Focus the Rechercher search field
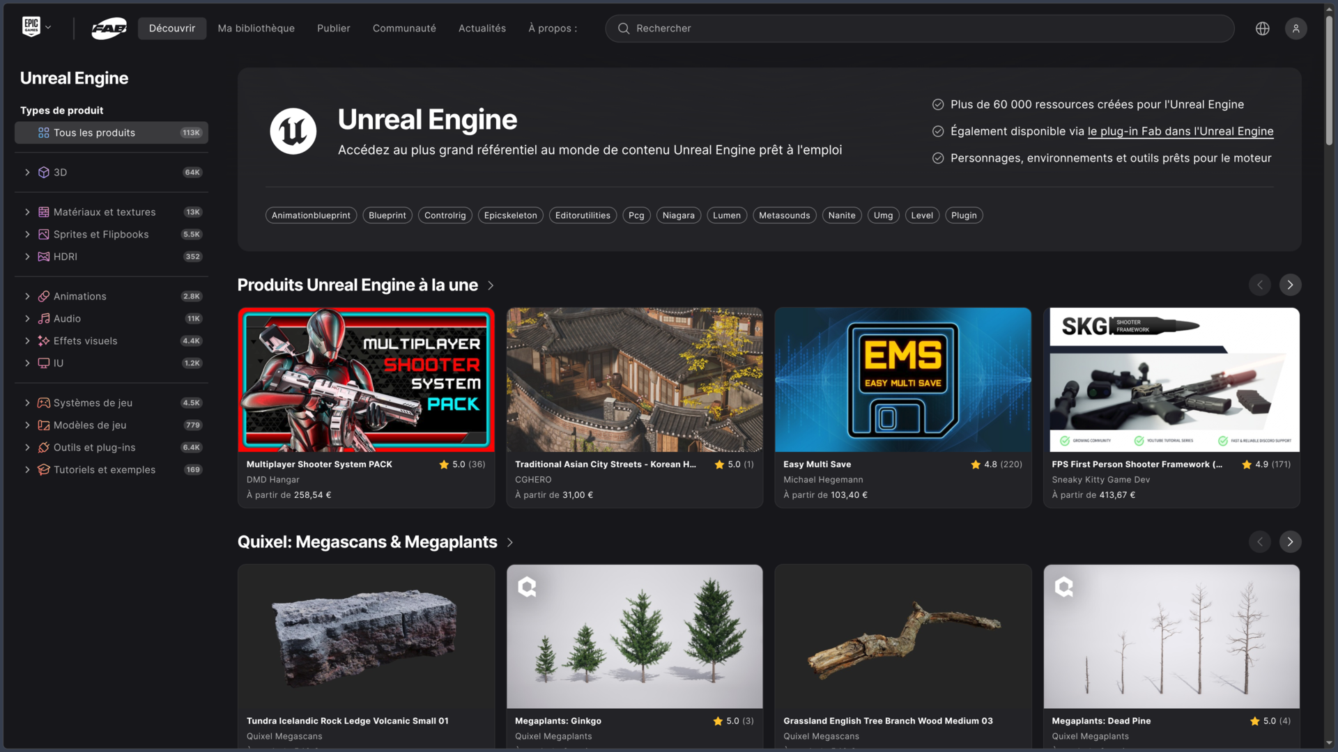The width and height of the screenshot is (1338, 752). pos(920,29)
